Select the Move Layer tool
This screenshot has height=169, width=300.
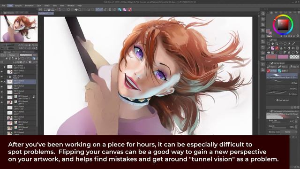pyautogui.click(x=281, y=44)
